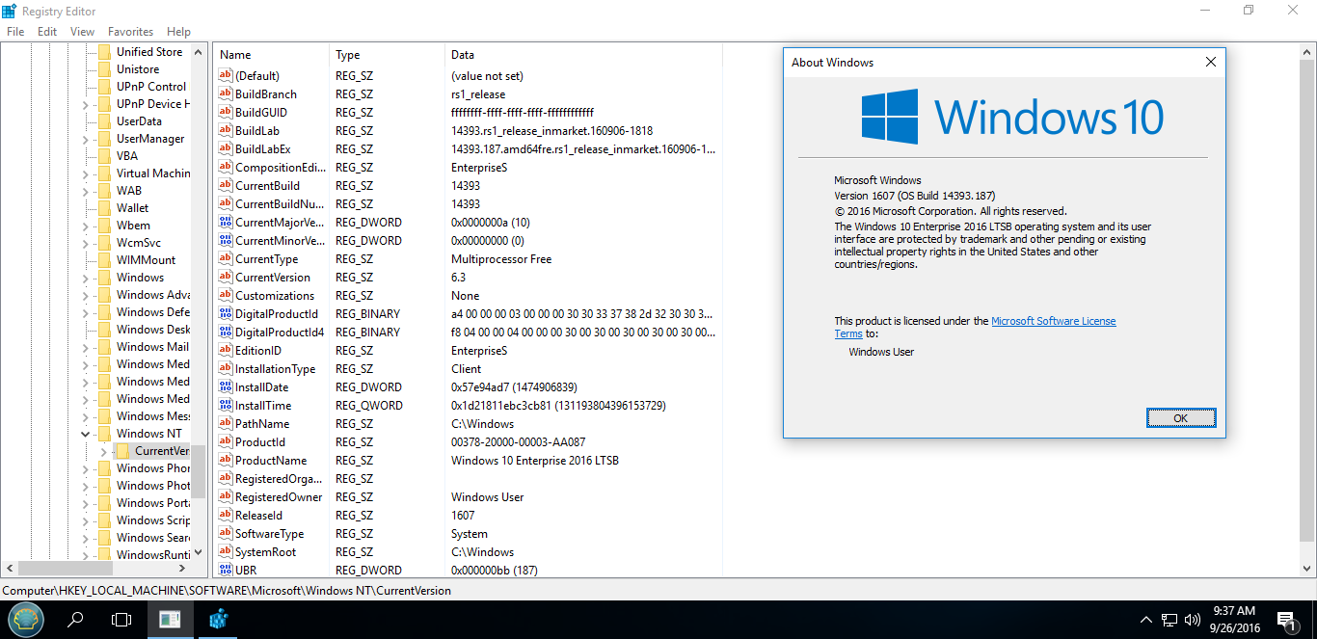The width and height of the screenshot is (1317, 639).
Task: Select the Unified Store key
Action: point(149,52)
